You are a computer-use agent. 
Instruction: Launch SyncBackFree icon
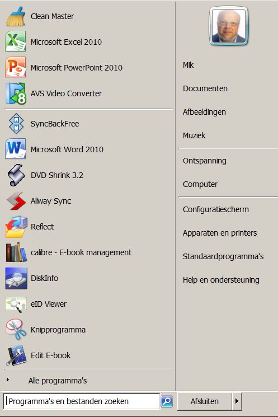16,124
